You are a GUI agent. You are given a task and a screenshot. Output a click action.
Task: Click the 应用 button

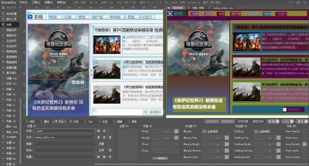click(101, 150)
